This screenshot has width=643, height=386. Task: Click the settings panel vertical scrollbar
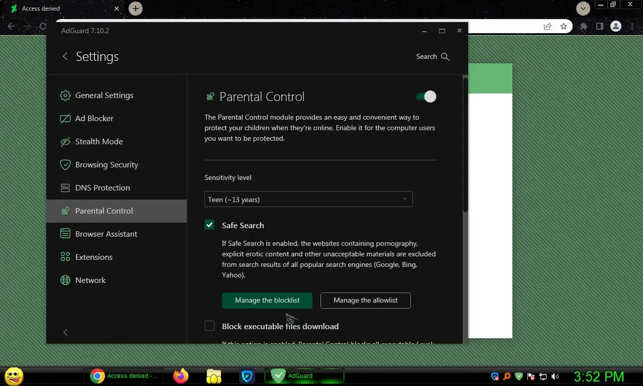(465, 144)
